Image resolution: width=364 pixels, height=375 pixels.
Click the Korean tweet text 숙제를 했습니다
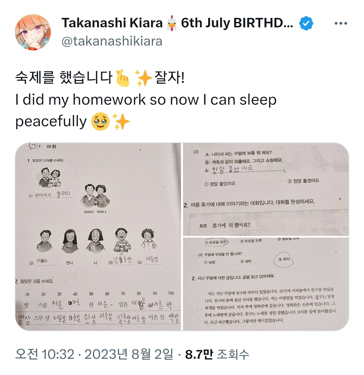[x=64, y=78]
